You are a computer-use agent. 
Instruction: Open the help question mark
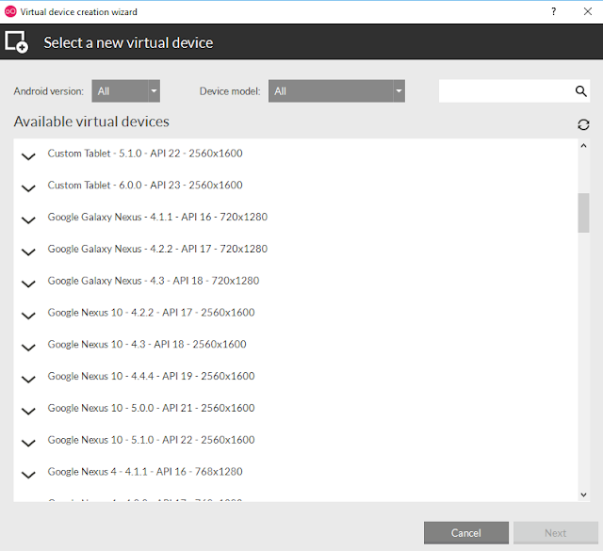[x=553, y=11]
